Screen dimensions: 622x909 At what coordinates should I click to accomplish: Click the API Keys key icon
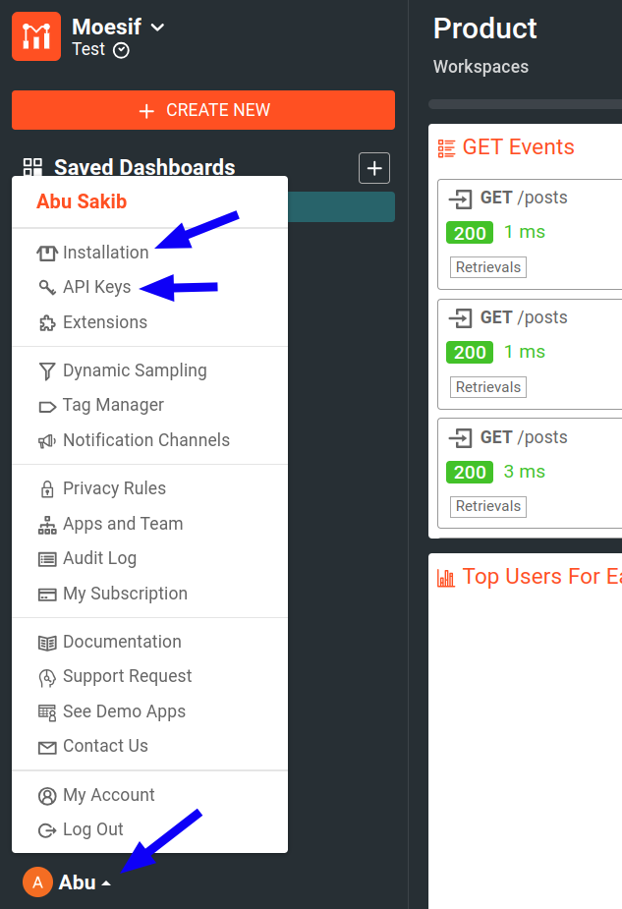point(47,288)
